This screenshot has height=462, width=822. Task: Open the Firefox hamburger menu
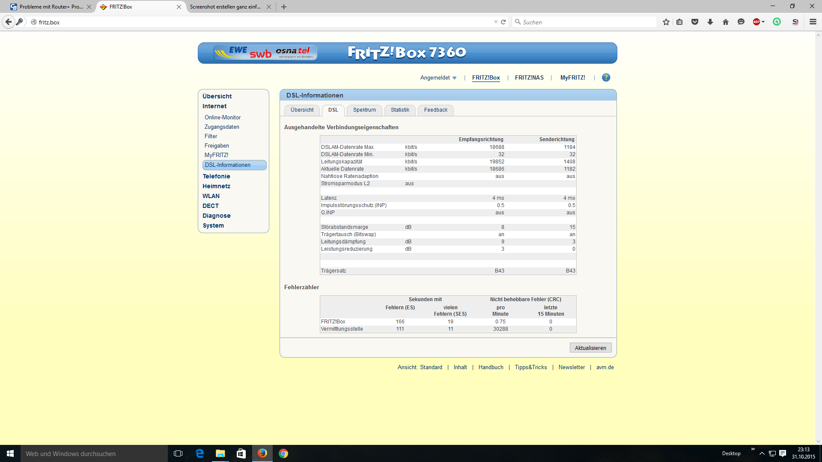[x=813, y=22]
